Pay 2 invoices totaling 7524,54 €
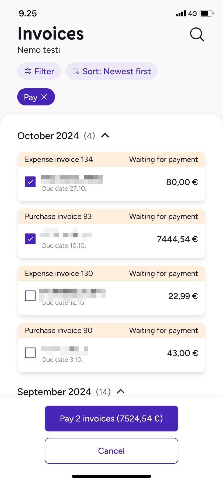The height and width of the screenshot is (482, 223). click(111, 419)
